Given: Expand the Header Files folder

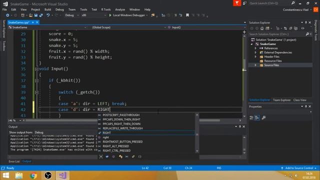Looking at the screenshot, I should [x=255, y=56].
